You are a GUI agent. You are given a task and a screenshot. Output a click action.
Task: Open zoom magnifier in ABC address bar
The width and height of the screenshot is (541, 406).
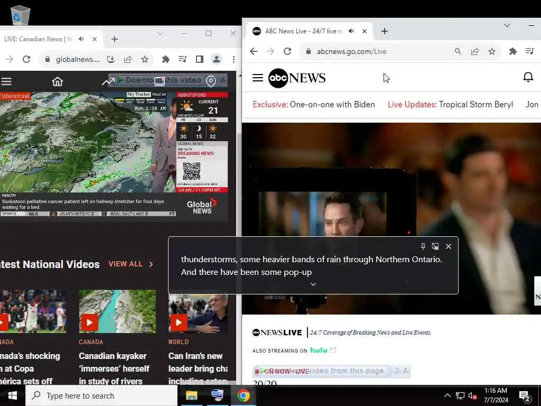pyautogui.click(x=458, y=51)
